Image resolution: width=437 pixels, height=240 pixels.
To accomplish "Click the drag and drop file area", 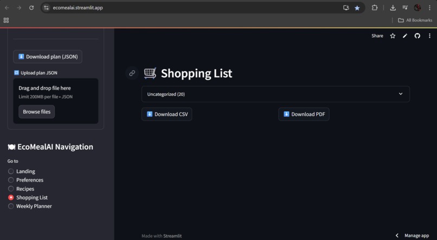I will coord(56,101).
